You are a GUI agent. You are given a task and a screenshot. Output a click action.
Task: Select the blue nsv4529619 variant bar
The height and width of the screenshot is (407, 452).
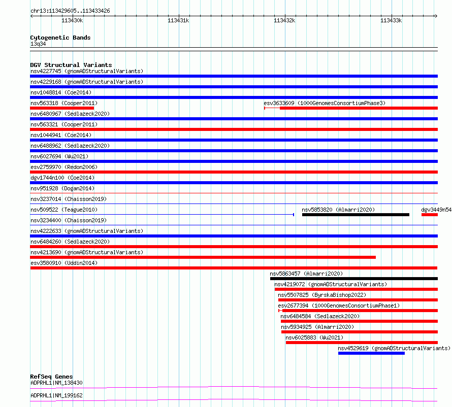click(371, 353)
